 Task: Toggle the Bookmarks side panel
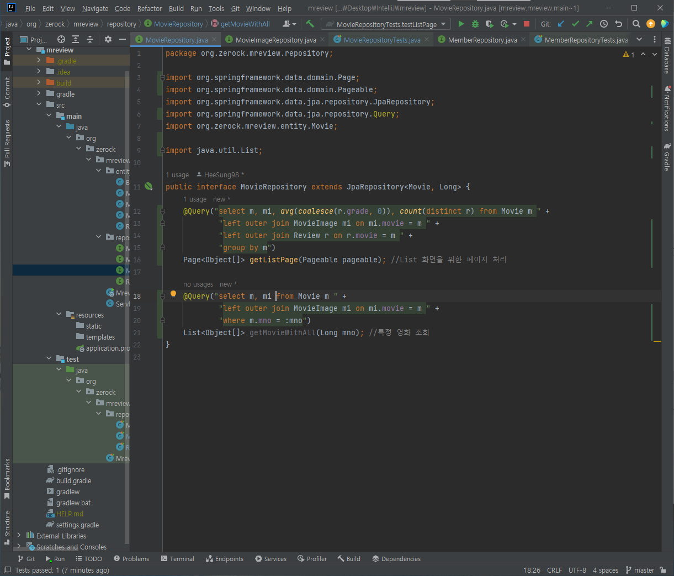(x=7, y=479)
